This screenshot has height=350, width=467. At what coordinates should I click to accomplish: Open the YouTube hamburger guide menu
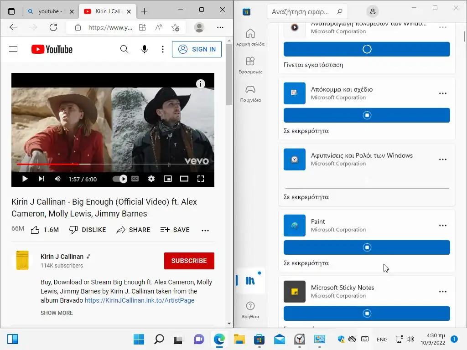pos(13,49)
